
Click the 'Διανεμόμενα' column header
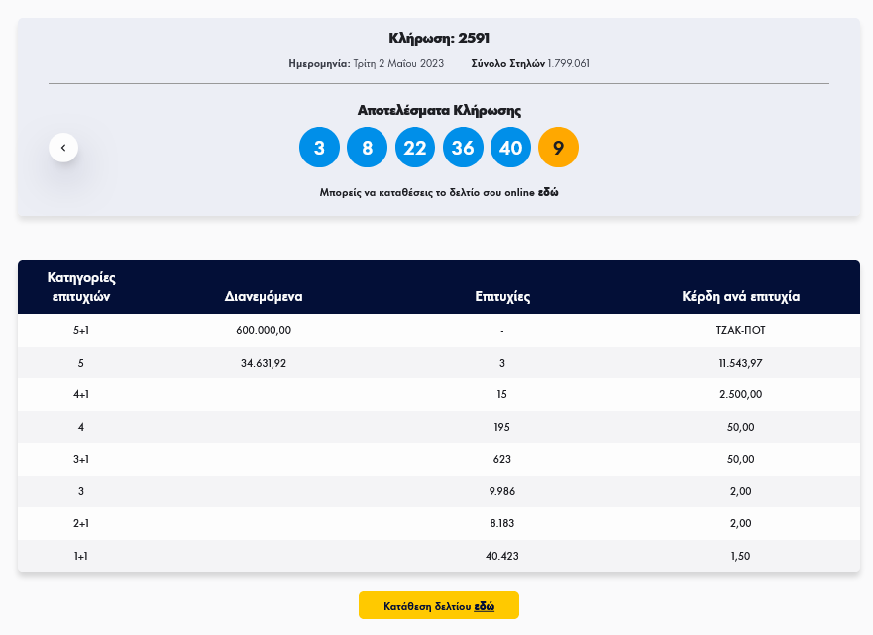[264, 296]
